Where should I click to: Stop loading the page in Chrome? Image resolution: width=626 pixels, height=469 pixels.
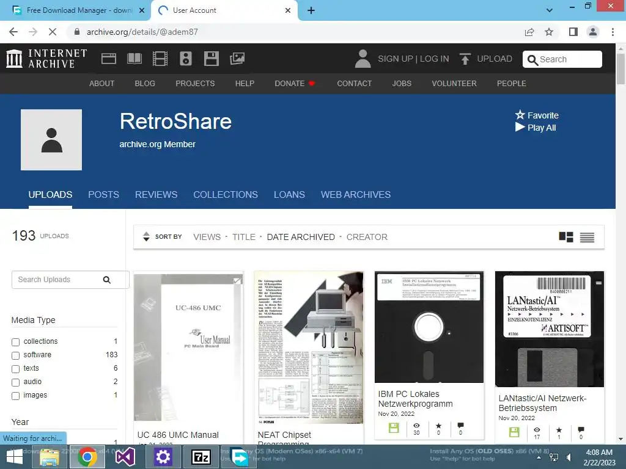pos(53,32)
